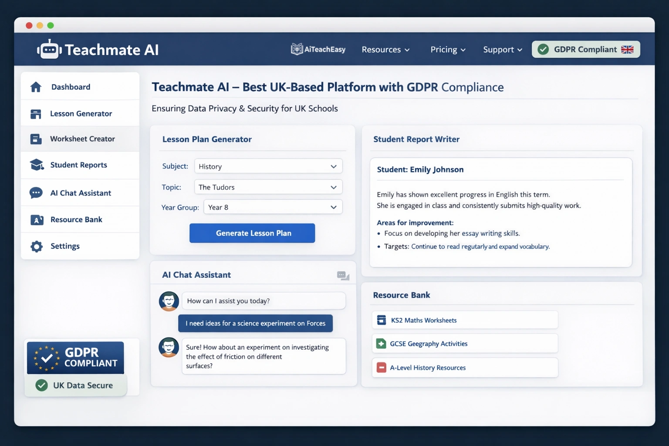
Task: Select the Resource Bank sidebar icon
Action: coord(37,220)
